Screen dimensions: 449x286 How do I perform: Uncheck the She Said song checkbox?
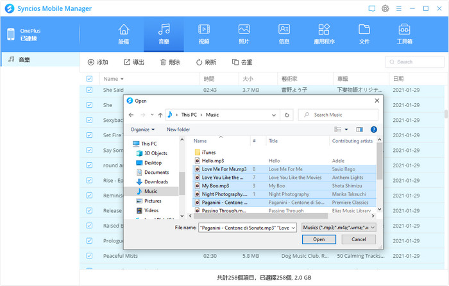coord(90,90)
